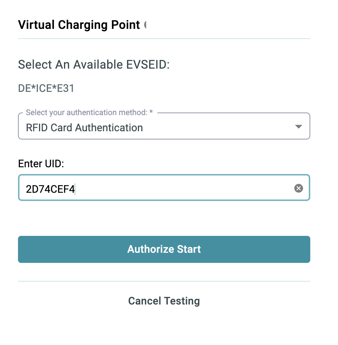This screenshot has width=338, height=345.
Task: Select the DE*ICE*E31 EVSEID entry
Action: [x=46, y=88]
